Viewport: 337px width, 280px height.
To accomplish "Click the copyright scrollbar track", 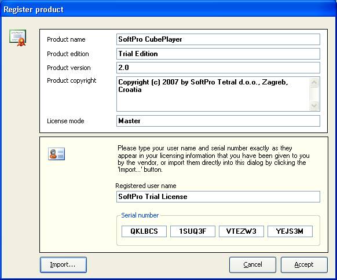I will coord(314,94).
